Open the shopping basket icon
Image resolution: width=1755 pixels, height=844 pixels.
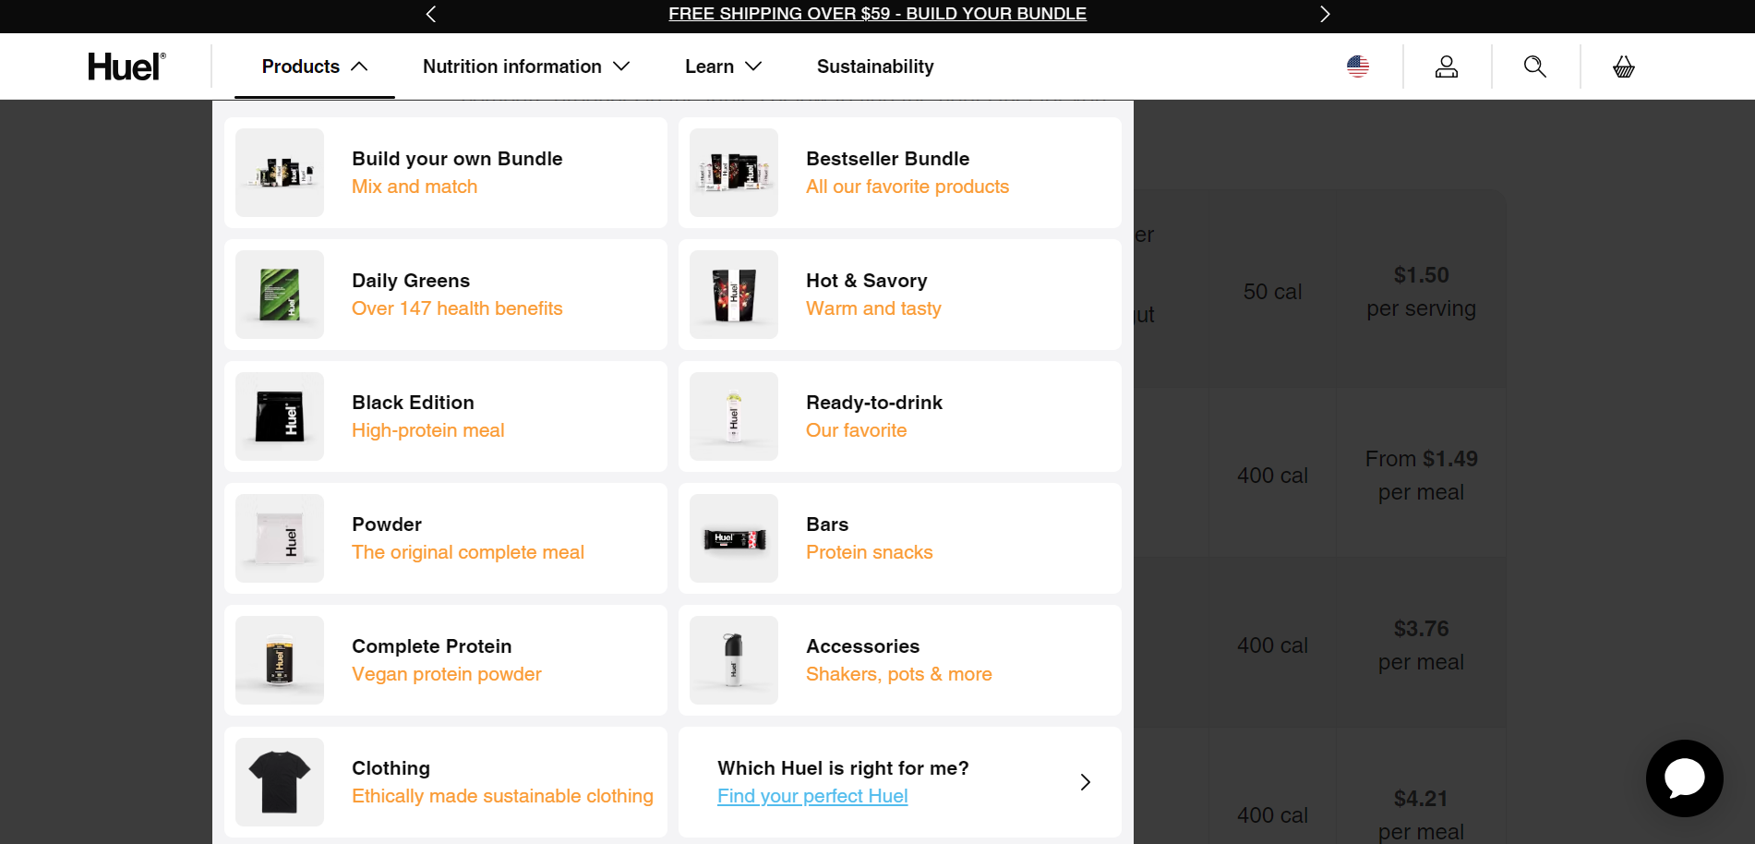point(1624,66)
